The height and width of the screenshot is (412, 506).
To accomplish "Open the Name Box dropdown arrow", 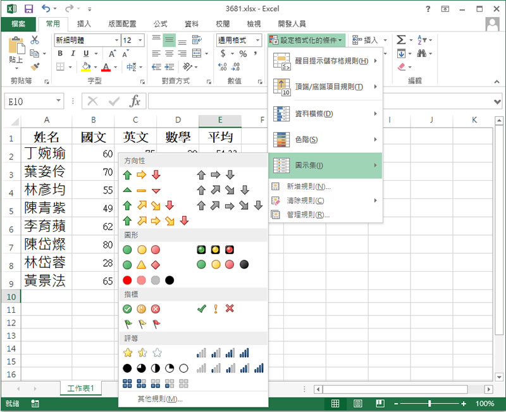I will pos(58,100).
